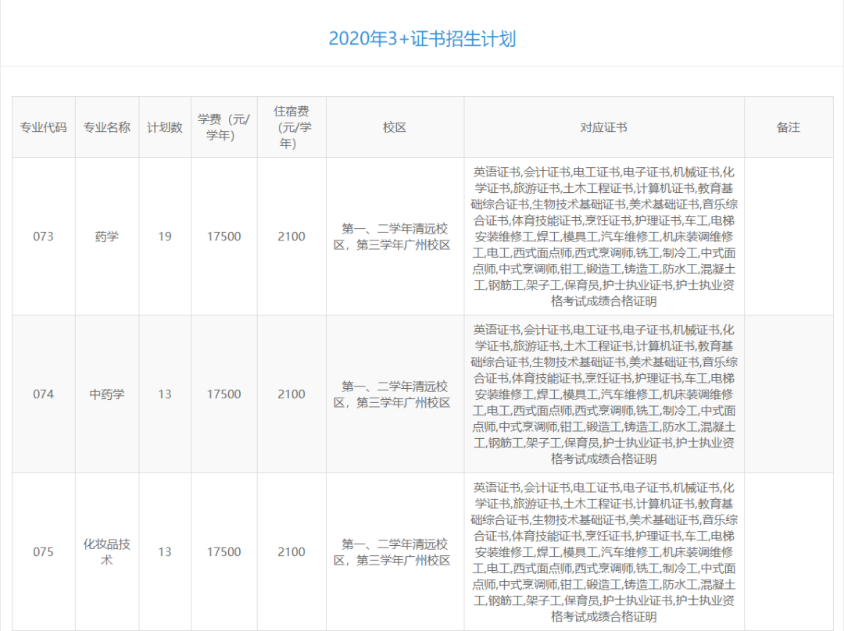Click the 药学 major name

(107, 237)
